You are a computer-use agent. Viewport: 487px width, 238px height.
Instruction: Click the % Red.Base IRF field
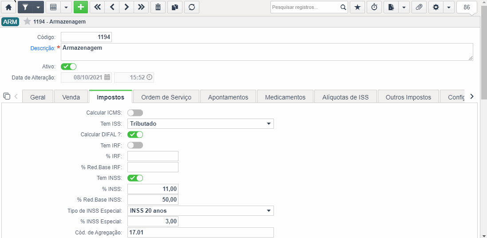pos(153,167)
